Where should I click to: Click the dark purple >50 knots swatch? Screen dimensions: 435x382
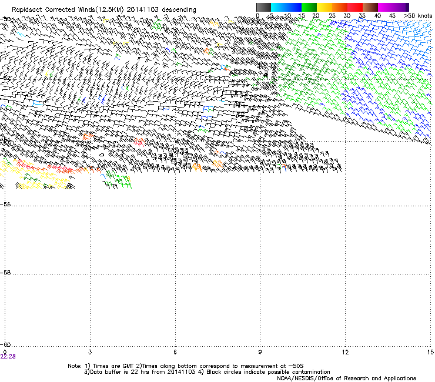point(407,7)
